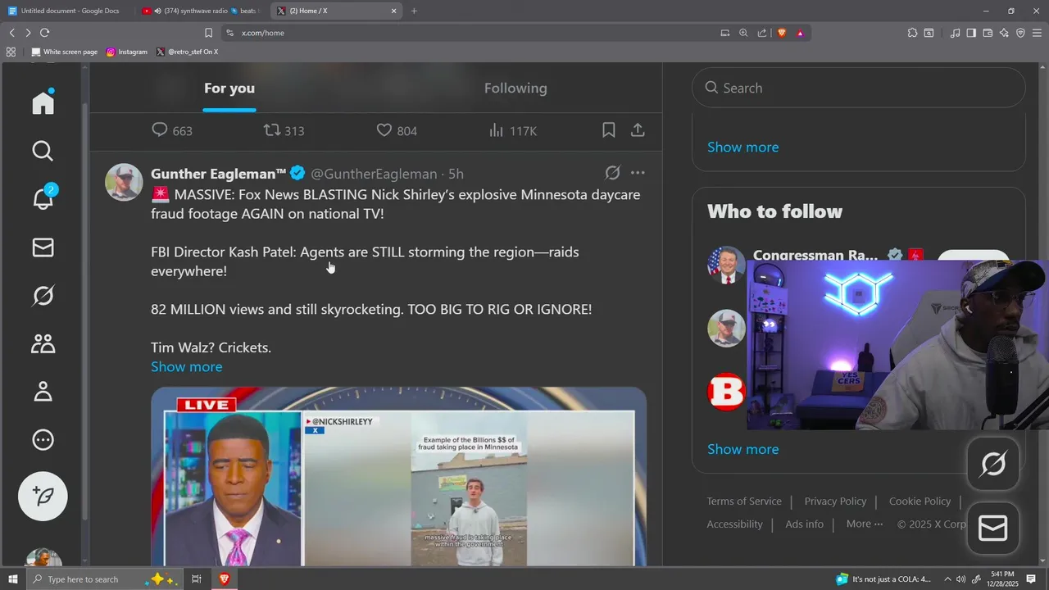The image size is (1049, 590).
Task: Reload the page
Action: coord(44,33)
